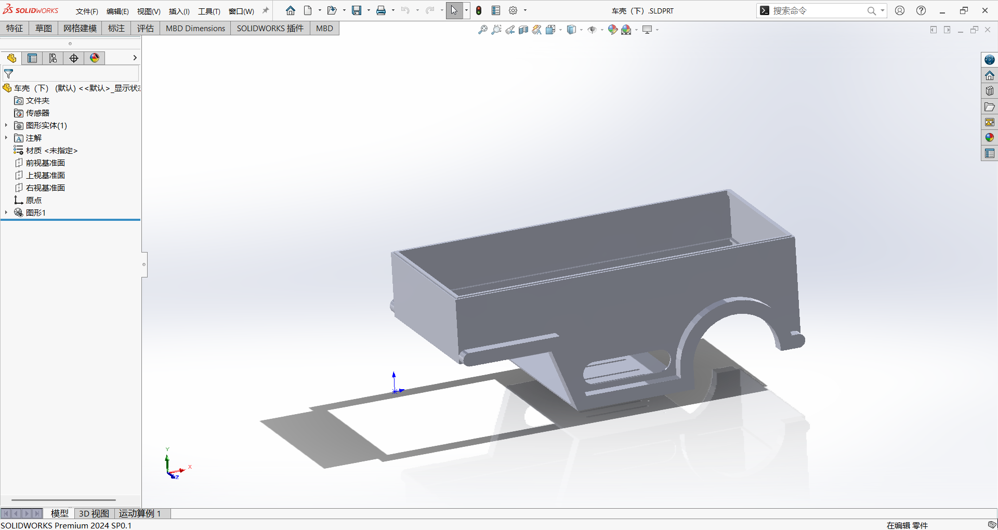Open the Hide/Show Items dropdown
Screen dimensions: 998x530
click(601, 30)
